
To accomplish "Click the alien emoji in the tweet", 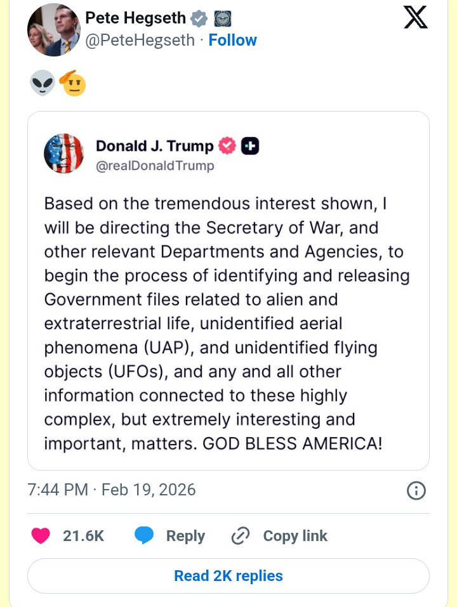I will coord(43,84).
